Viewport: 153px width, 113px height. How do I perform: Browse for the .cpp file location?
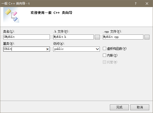[x=147, y=37]
